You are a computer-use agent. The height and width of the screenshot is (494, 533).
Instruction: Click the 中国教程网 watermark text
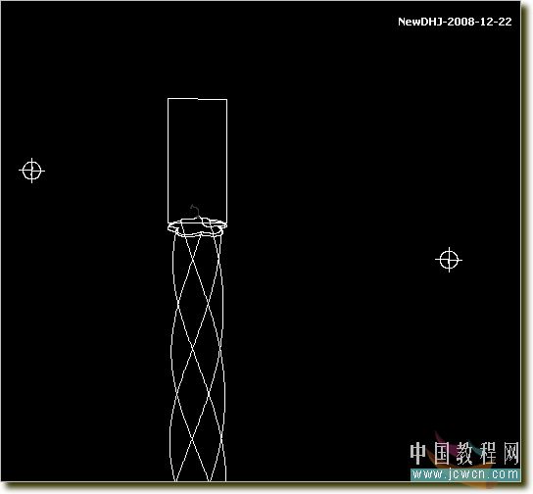pyautogui.click(x=464, y=453)
